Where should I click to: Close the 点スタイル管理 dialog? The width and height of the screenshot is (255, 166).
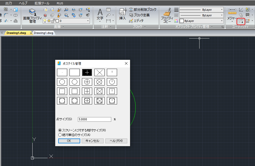click(x=126, y=63)
